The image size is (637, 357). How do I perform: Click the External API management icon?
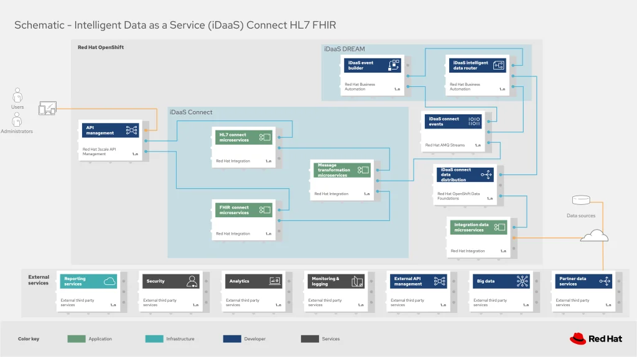pos(440,281)
